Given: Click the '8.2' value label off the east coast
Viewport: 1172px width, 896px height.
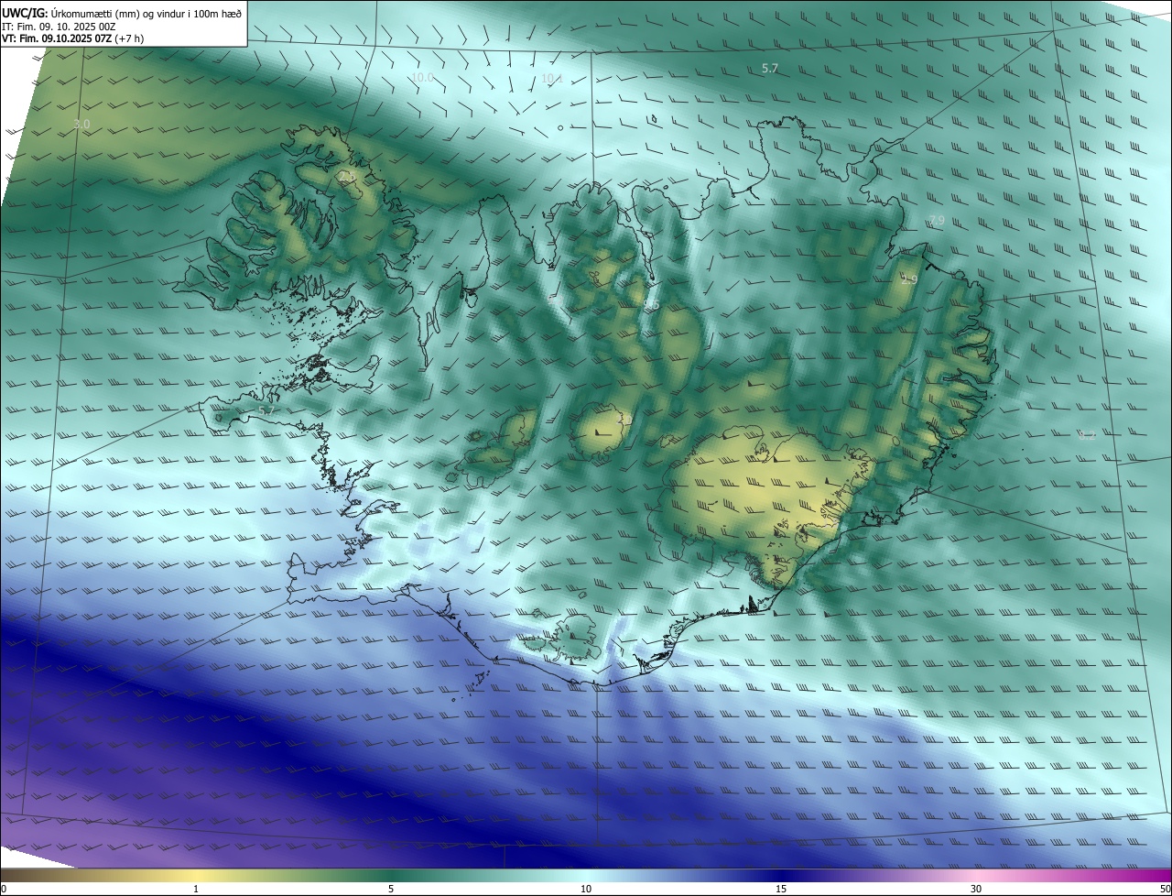Looking at the screenshot, I should [x=1087, y=435].
